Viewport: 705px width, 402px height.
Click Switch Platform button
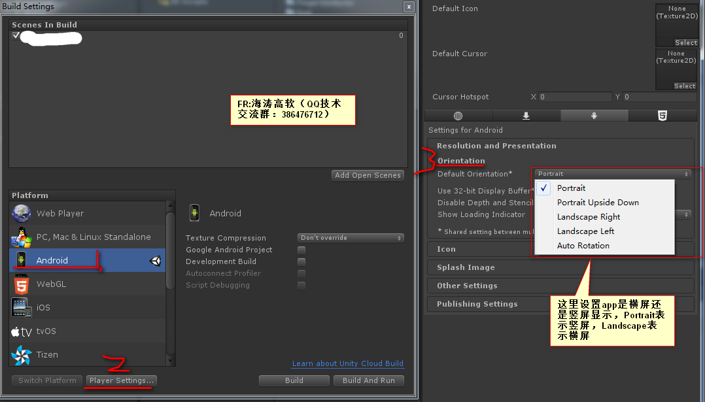pos(47,380)
